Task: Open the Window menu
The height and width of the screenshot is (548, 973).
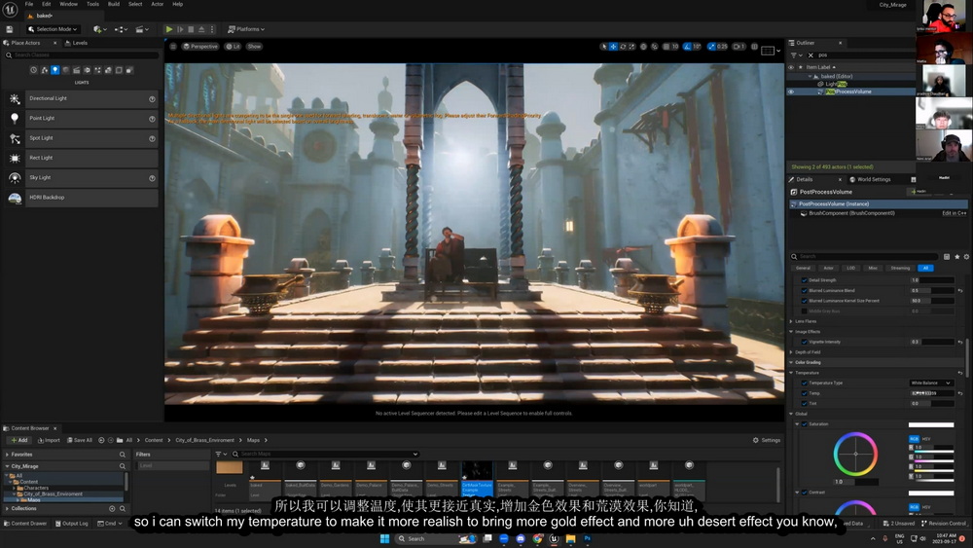Action: pyautogui.click(x=68, y=4)
